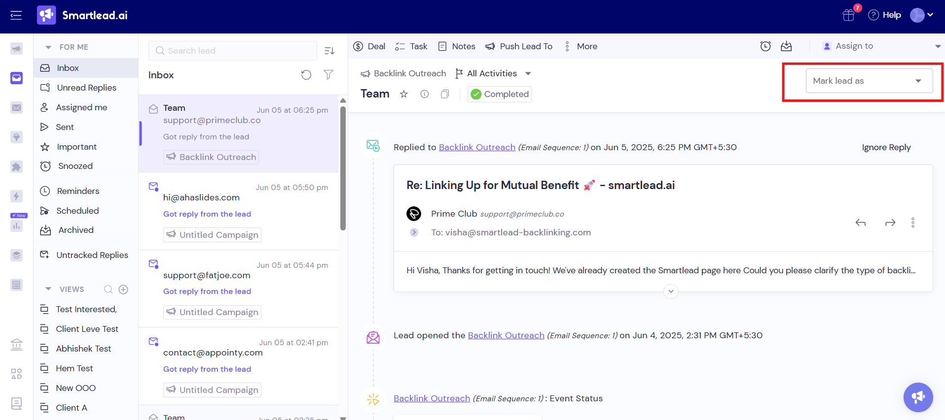Open the lightning bolt icon in rail
Screen dimensions: 945x420
click(16, 196)
